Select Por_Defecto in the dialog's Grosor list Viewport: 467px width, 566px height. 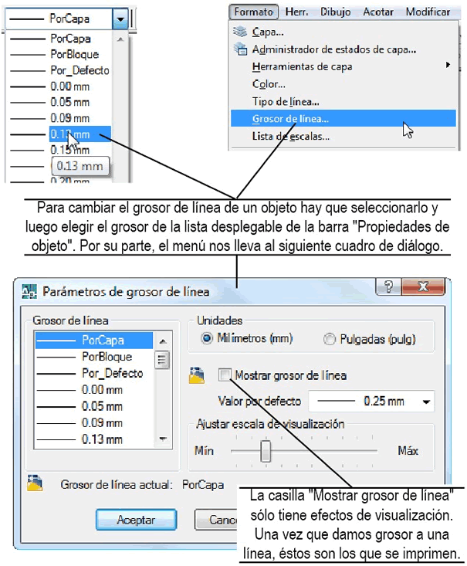[x=94, y=373]
